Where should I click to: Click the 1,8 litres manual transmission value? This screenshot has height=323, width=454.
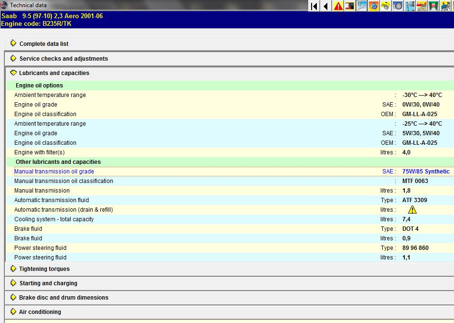pos(406,191)
